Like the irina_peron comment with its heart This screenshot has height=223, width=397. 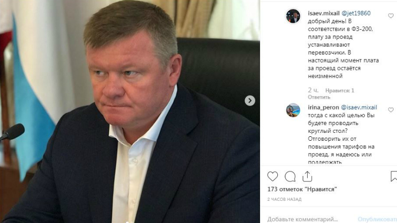click(x=391, y=110)
